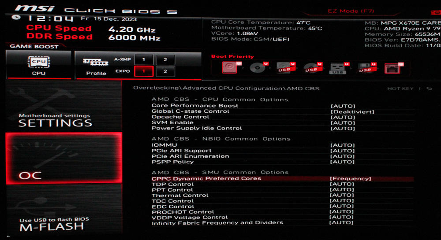Select the network boot device icon
Viewport: 441px width, 240px height.
[x=392, y=68]
